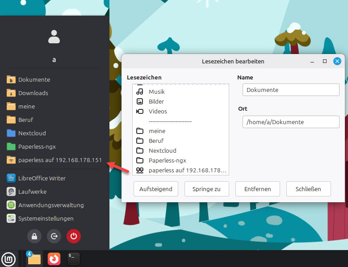Image resolution: width=348 pixels, height=267 pixels.
Task: Click the Entfernen button
Action: [x=257, y=189]
